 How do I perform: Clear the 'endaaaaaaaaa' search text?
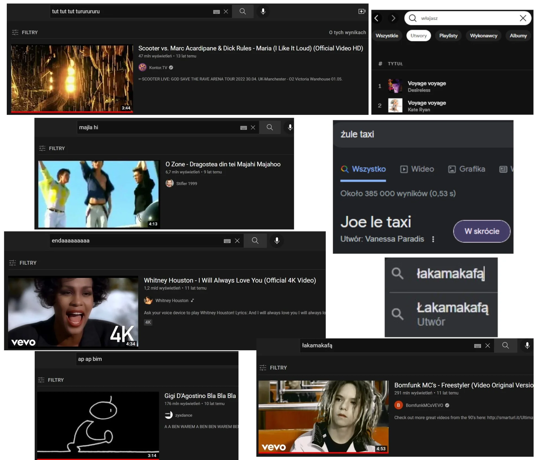(237, 241)
